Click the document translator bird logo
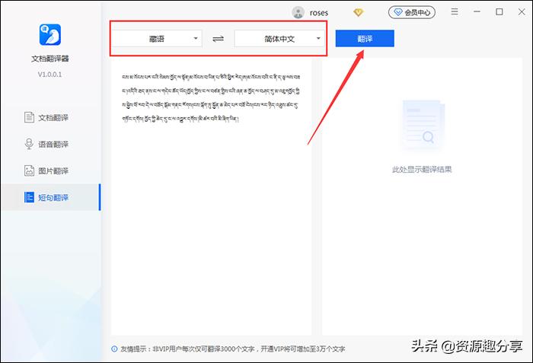 [50, 34]
